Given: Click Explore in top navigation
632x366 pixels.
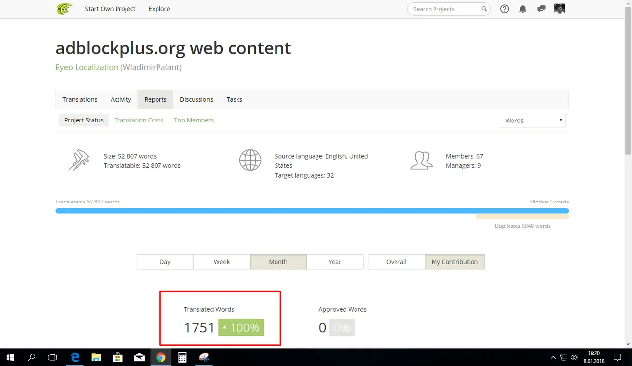Looking at the screenshot, I should click(159, 9).
